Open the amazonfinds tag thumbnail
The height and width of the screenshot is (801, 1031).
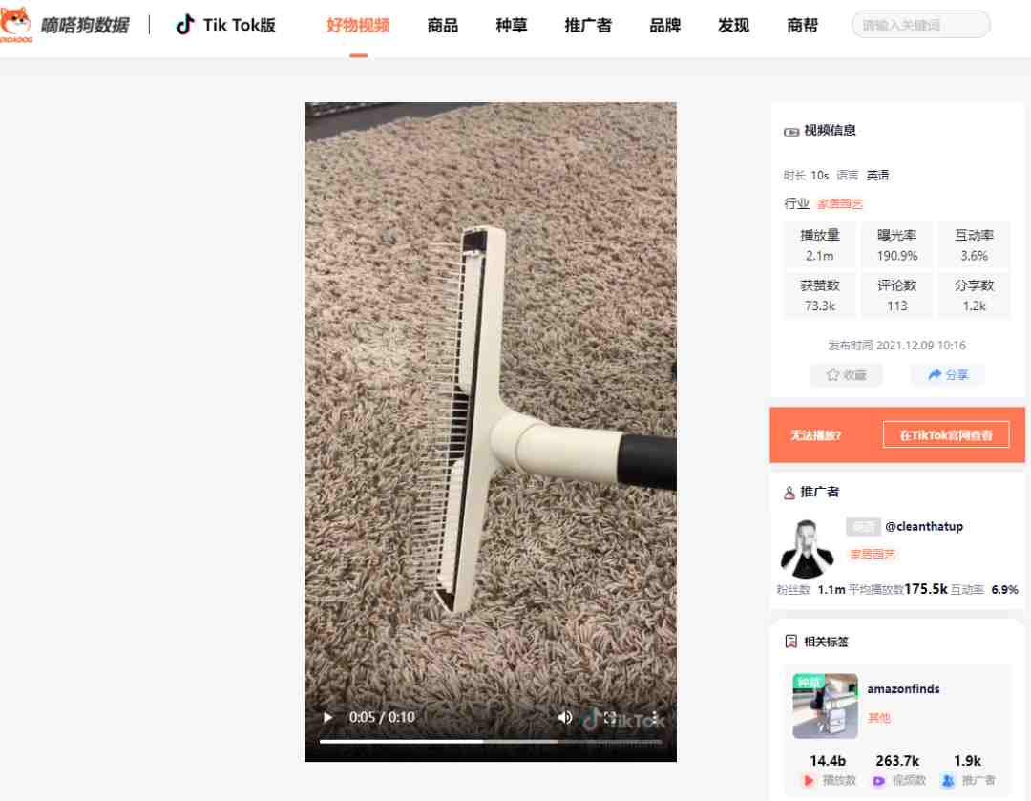pos(825,706)
